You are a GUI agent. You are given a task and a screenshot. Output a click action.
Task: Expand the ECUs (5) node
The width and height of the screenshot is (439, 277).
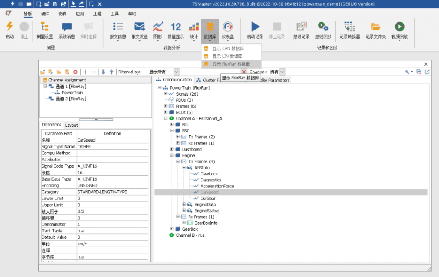point(165,112)
